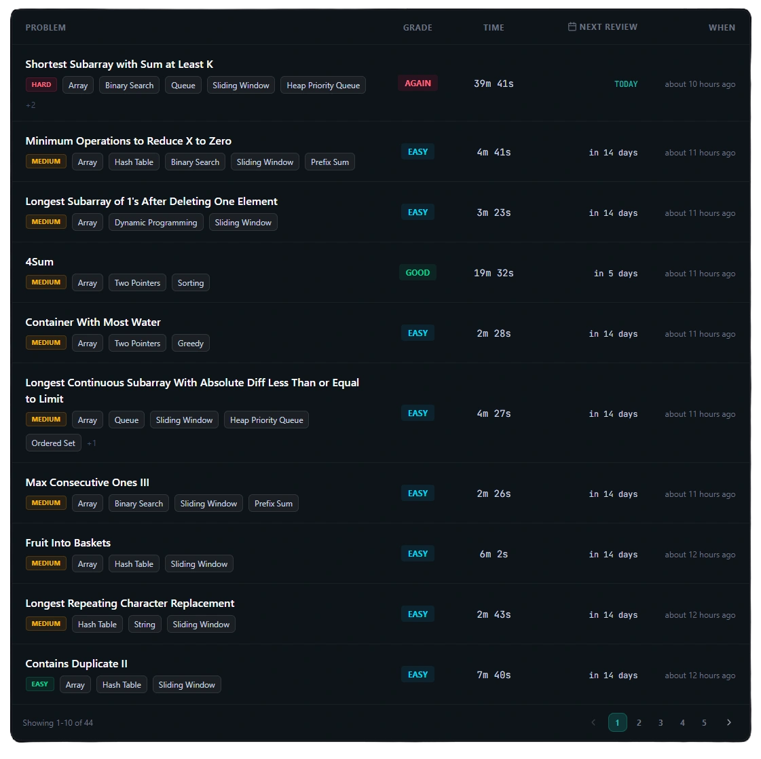Image resolution: width=761 pixels, height=759 pixels.
Task: Open the Max Consecutive Ones III problem
Action: 88,483
